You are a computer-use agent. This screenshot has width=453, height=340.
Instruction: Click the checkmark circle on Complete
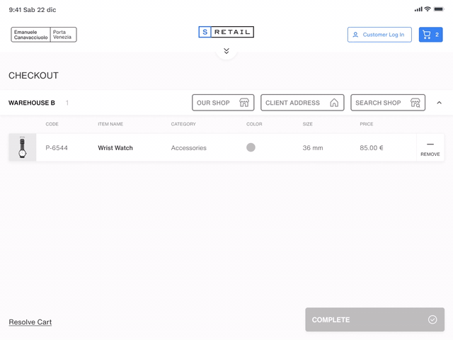[x=432, y=319]
